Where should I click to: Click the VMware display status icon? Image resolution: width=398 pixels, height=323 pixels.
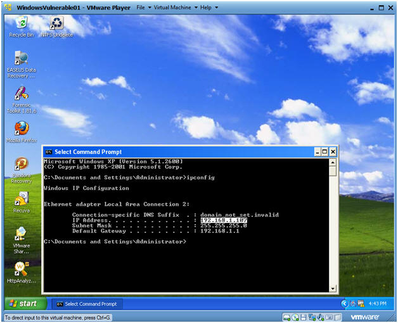pyautogui.click(x=329, y=317)
